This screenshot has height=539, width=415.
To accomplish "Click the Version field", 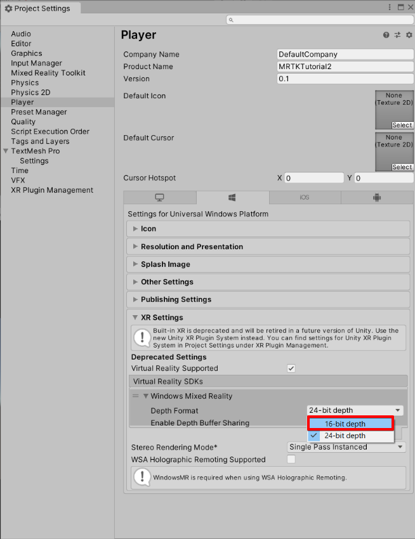I will 345,79.
